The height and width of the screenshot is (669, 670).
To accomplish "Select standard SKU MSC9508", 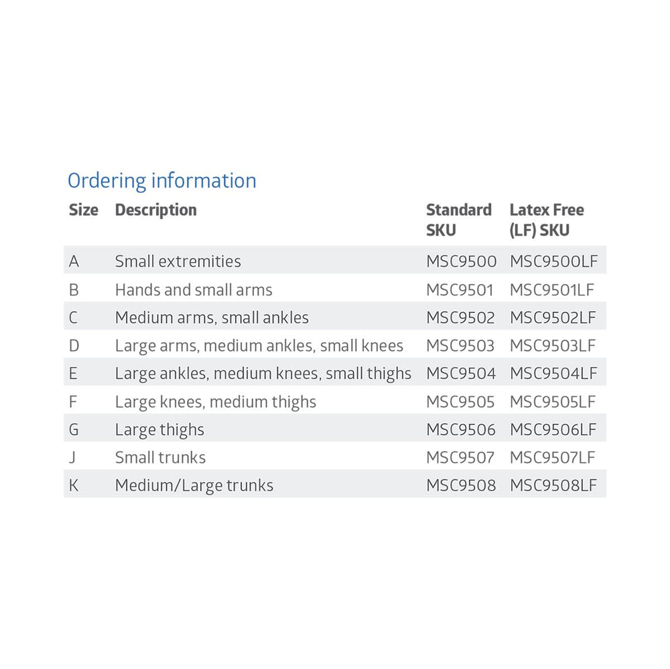I will (x=461, y=486).
